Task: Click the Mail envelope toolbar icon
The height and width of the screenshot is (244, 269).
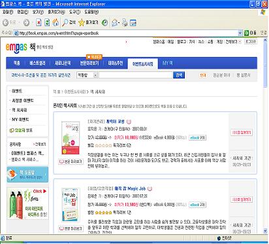Action: (x=114, y=22)
